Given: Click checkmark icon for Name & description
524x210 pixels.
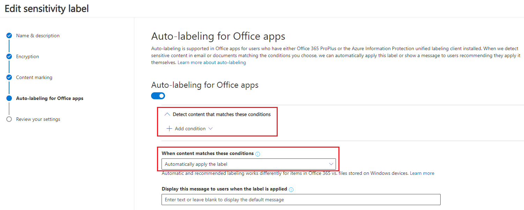Looking at the screenshot, I should tap(9, 36).
